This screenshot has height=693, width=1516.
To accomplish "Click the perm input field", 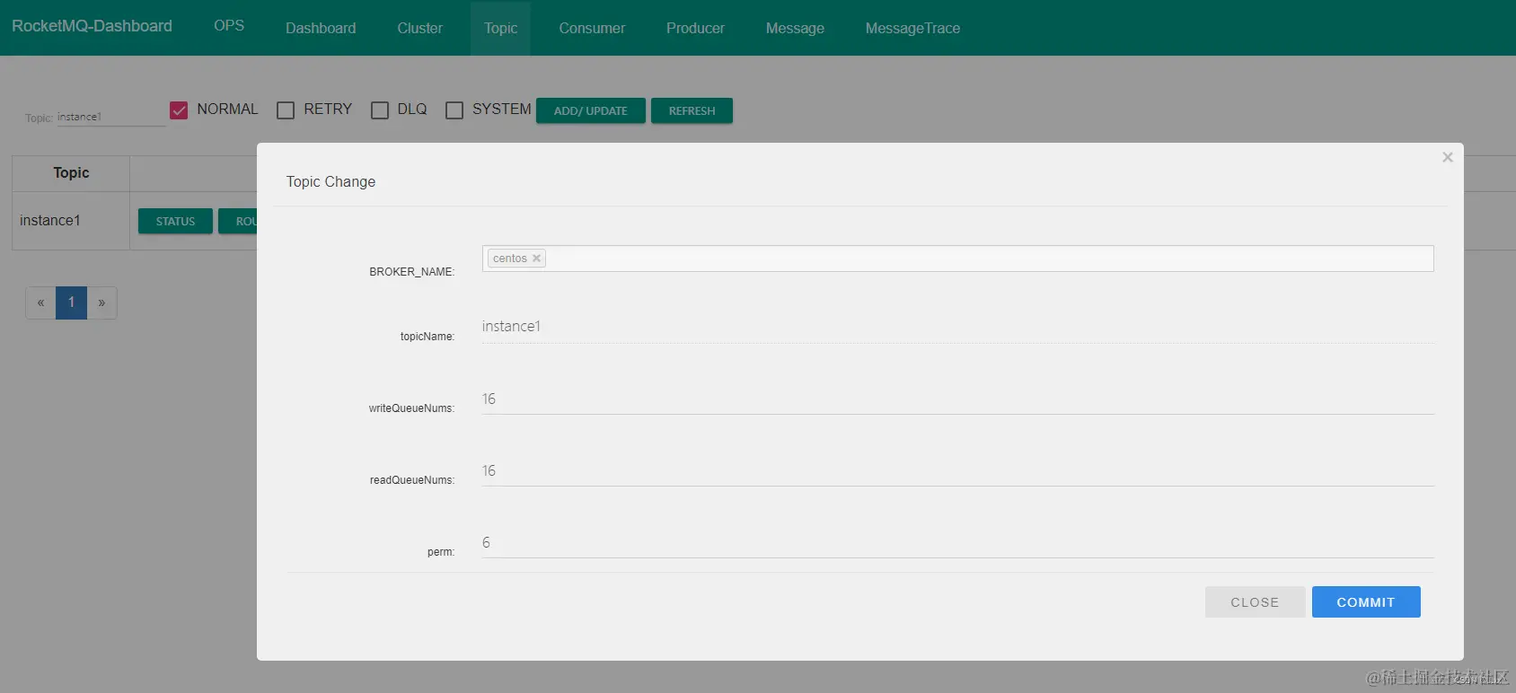I will pyautogui.click(x=957, y=542).
